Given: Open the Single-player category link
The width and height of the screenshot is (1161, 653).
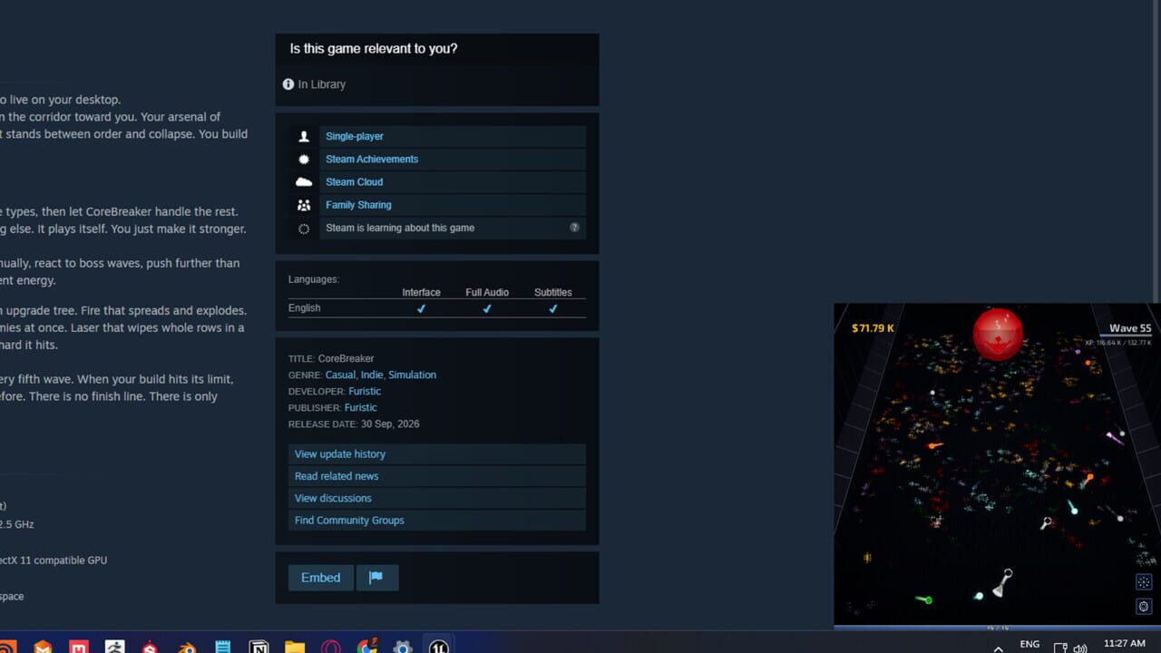Looking at the screenshot, I should tap(355, 136).
